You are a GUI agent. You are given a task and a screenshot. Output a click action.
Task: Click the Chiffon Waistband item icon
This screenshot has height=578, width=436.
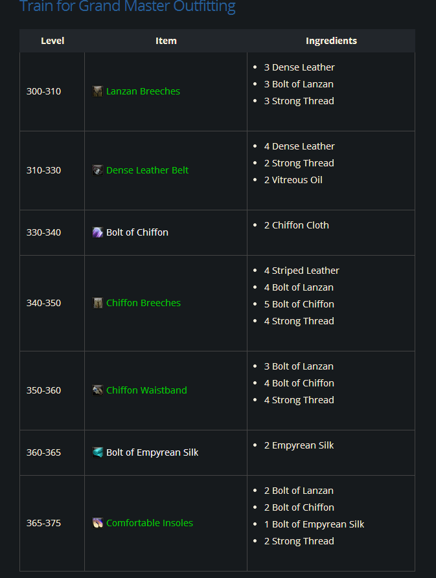[97, 390]
